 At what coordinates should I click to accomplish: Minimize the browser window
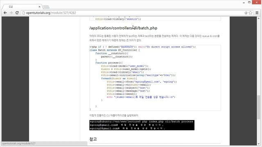point(244,2)
